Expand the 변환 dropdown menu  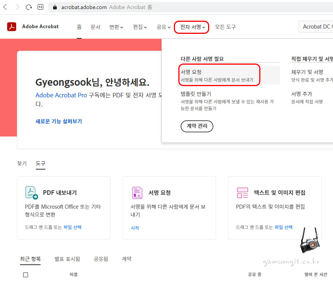(x=116, y=27)
